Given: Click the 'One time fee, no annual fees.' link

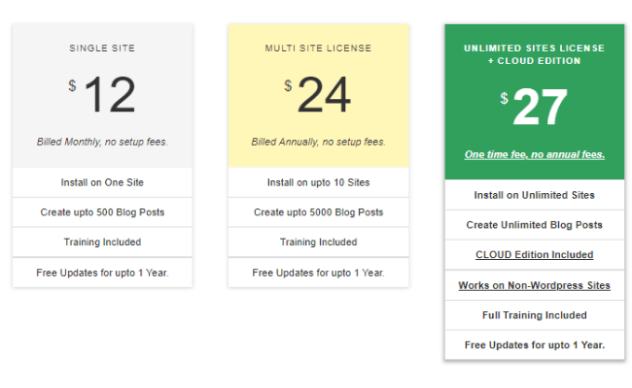Looking at the screenshot, I should pos(535,154).
